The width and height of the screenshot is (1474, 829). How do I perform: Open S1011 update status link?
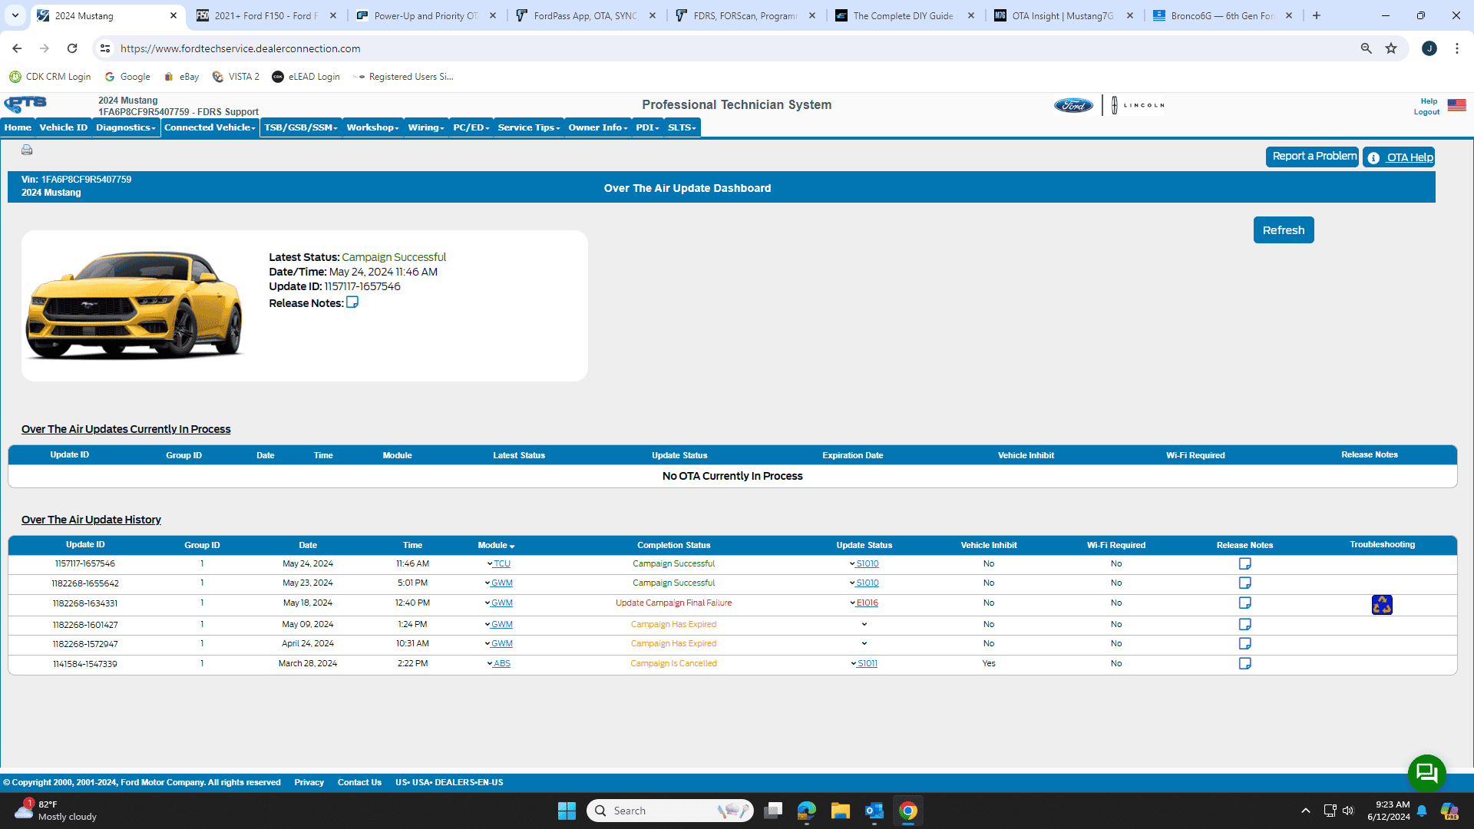click(x=867, y=664)
